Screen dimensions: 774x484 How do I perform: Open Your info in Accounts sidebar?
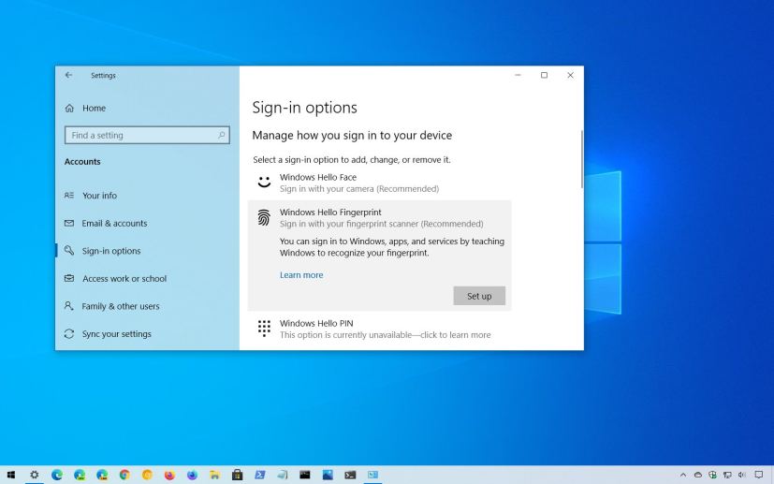91,196
